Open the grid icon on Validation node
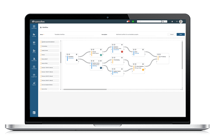The image size is (215, 136). pyautogui.click(x=122, y=45)
